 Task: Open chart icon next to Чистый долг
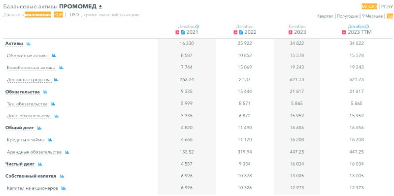40,164
